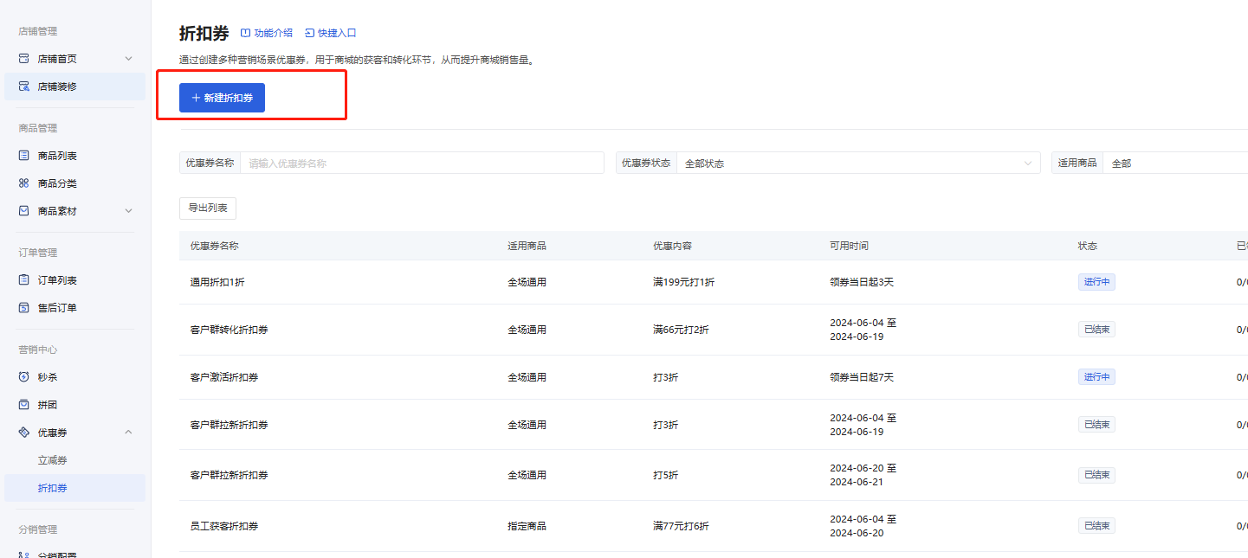The width and height of the screenshot is (1248, 558).
Task: Open the 优惠券状态 全部状态 dropdown
Action: click(x=858, y=163)
